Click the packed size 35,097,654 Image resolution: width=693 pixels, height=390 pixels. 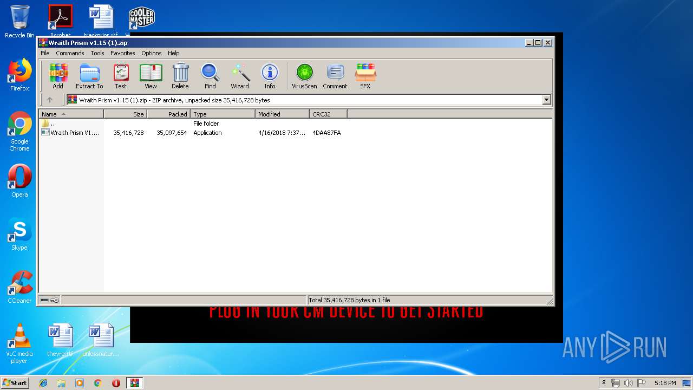[172, 133]
